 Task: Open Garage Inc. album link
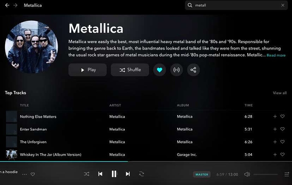(187, 155)
